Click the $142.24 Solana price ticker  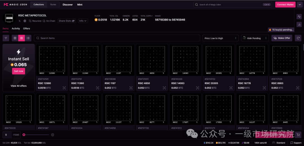(x=208, y=143)
